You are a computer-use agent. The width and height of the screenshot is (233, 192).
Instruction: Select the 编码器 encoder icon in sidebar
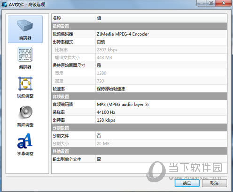pos(25,30)
